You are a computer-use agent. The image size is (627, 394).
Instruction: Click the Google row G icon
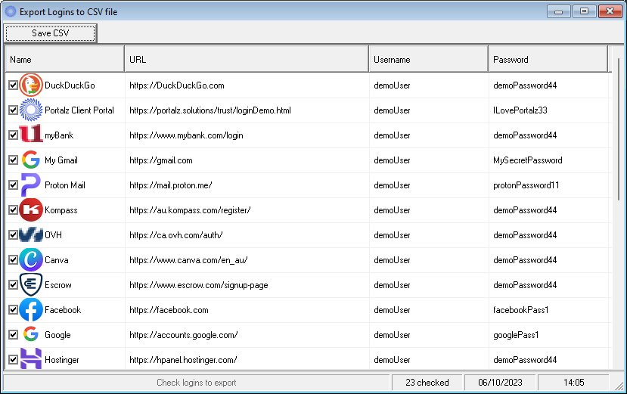click(31, 334)
